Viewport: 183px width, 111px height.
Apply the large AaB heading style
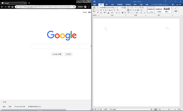(x=167, y=10)
